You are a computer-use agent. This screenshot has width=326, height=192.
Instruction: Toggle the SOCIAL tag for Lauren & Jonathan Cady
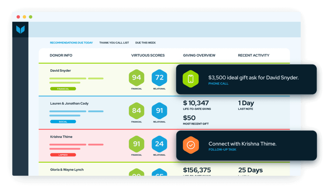[x=63, y=122]
